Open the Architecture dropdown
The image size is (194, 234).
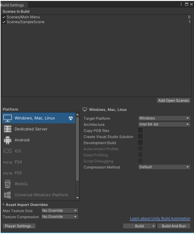[x=164, y=124]
